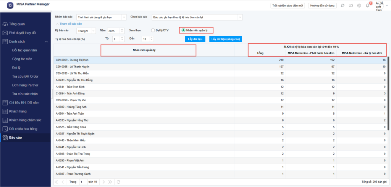Open the notifications bell

368,5
